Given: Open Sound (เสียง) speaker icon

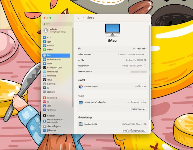Looking at the screenshot, I should coord(45,102).
